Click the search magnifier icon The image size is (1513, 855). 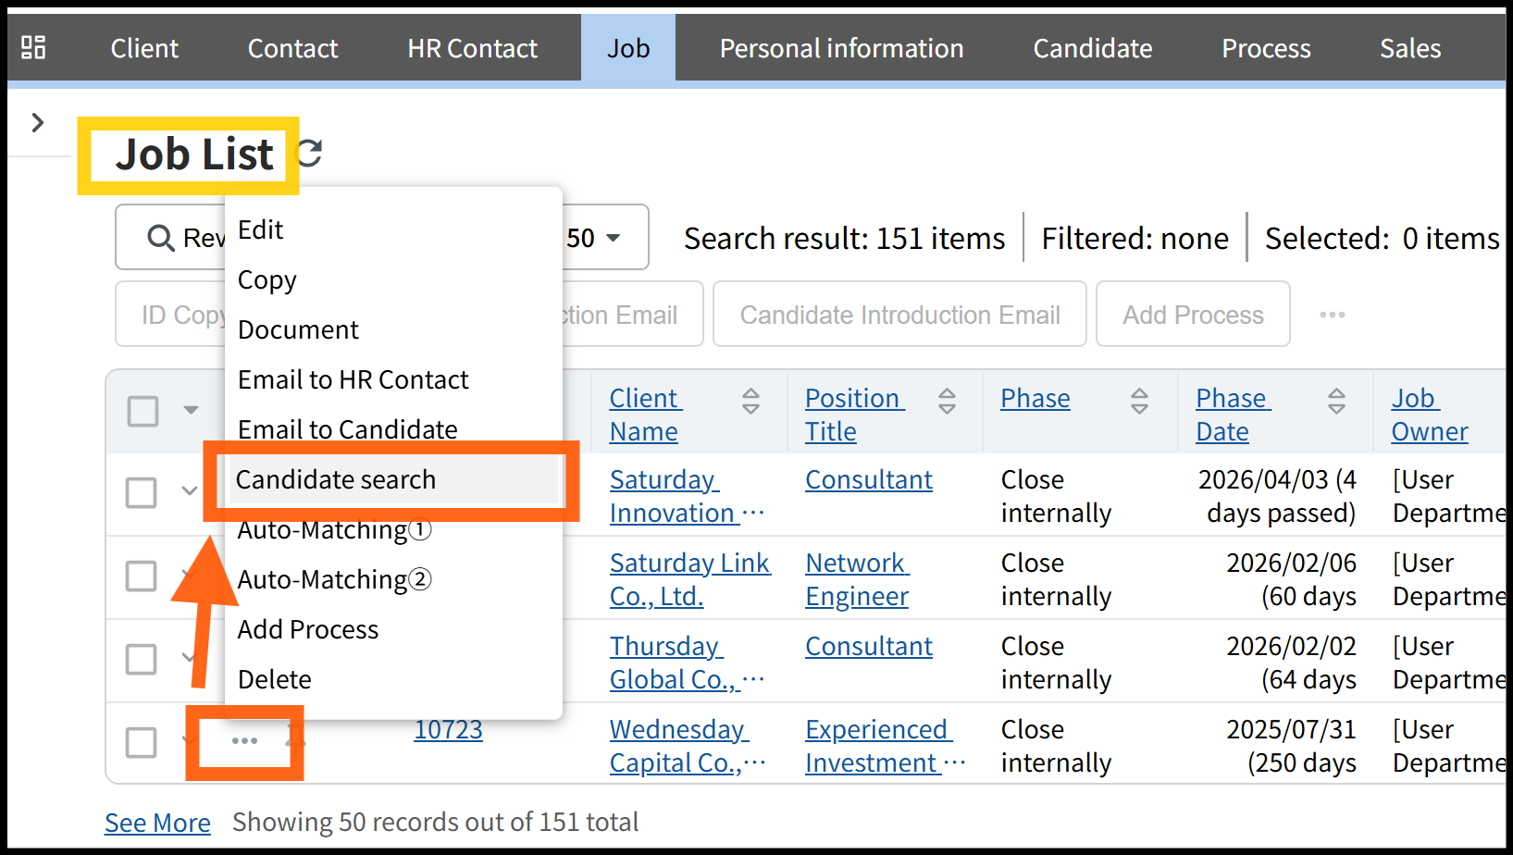(x=161, y=238)
